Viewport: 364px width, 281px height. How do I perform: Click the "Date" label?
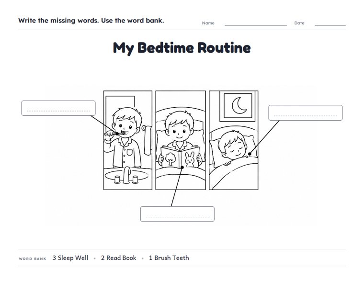coord(299,23)
